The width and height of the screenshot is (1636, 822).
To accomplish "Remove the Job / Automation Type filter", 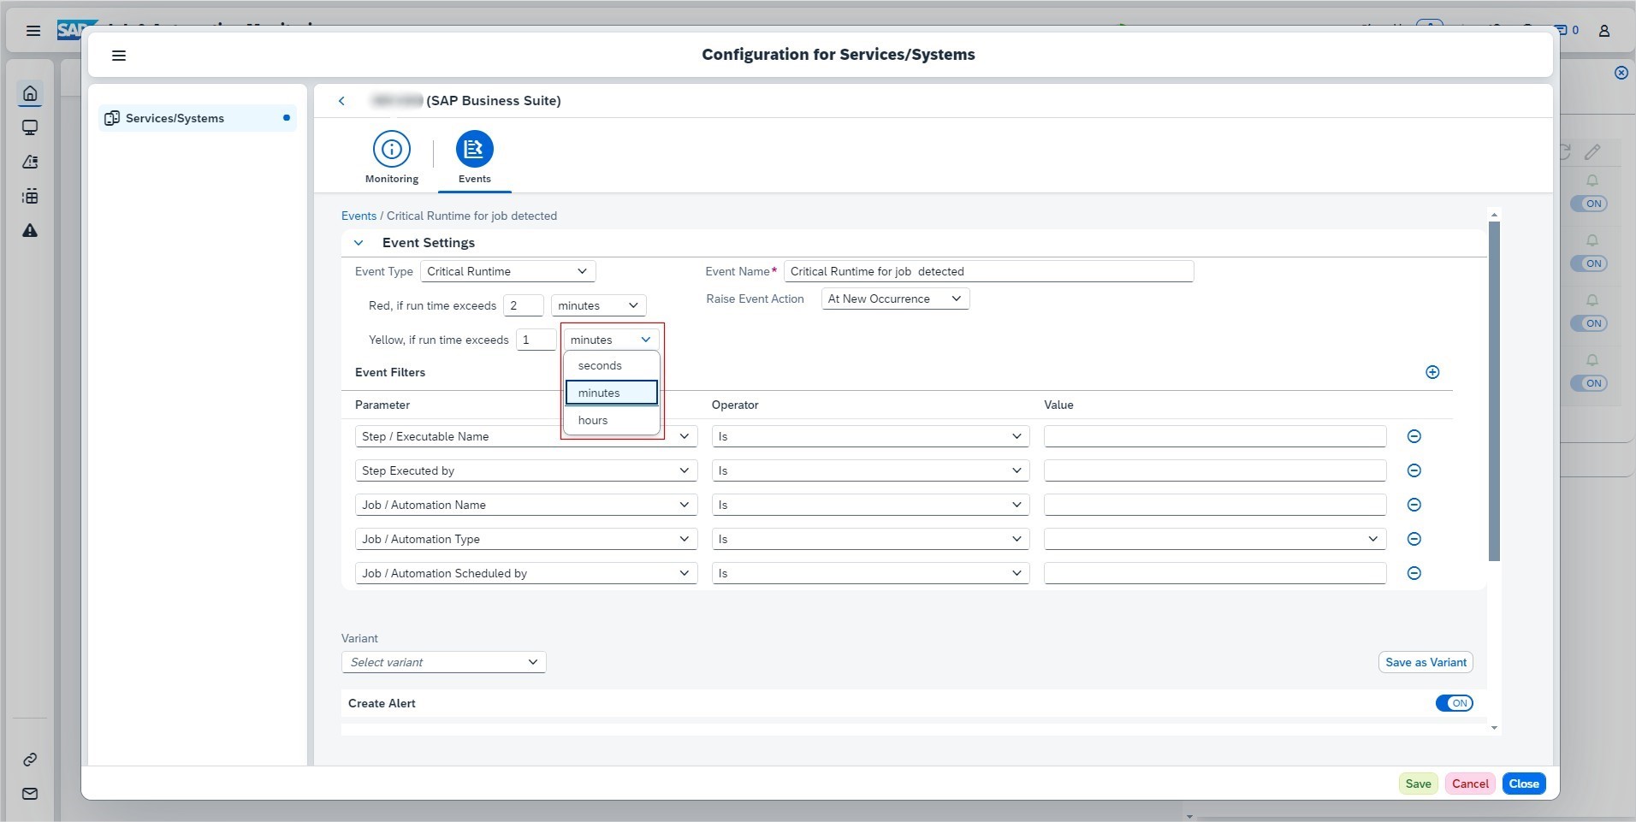I will click(1414, 539).
